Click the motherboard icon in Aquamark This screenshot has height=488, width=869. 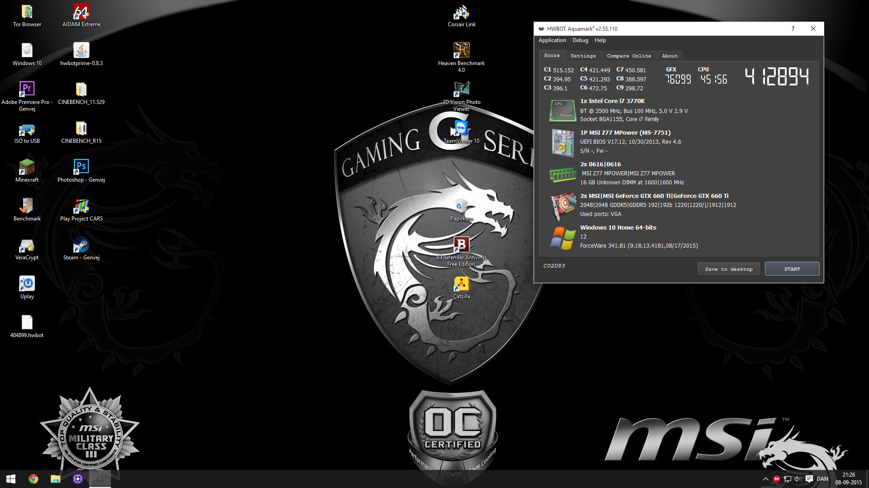pos(563,142)
